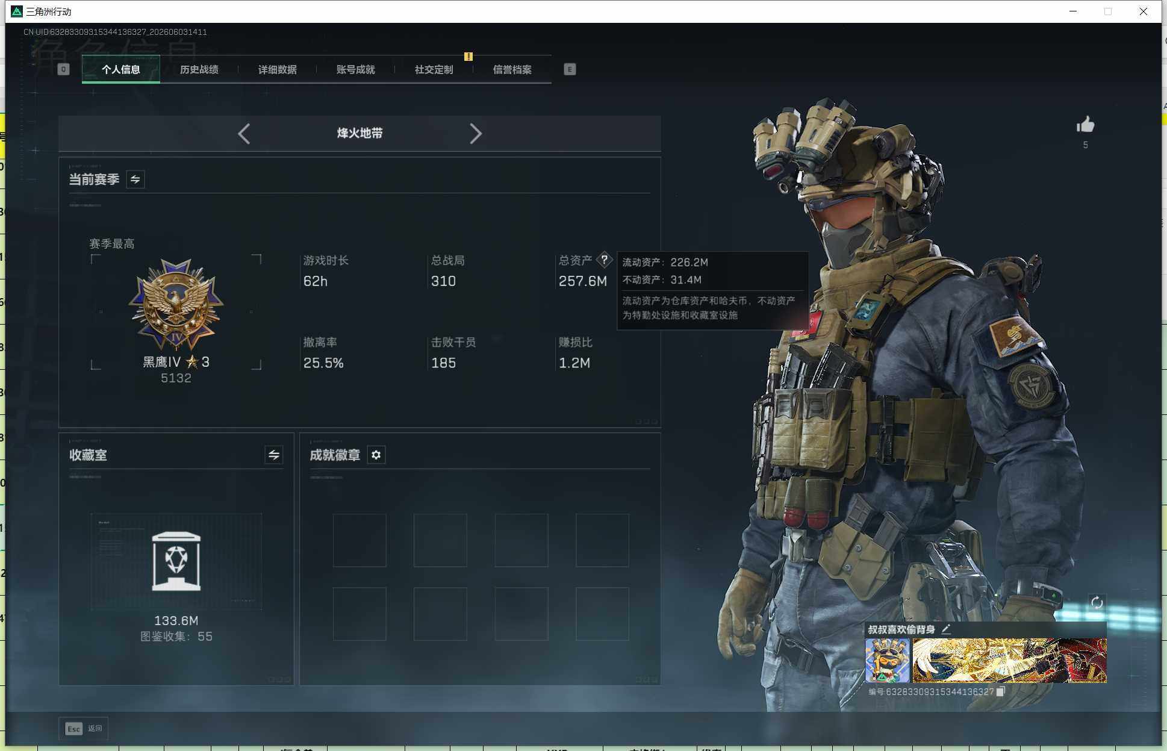Image resolution: width=1167 pixels, height=751 pixels.
Task: Click the E key hint icon
Action: (570, 69)
